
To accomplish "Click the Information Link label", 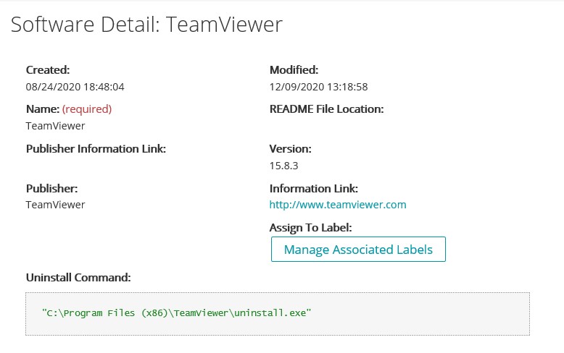I will click(314, 188).
